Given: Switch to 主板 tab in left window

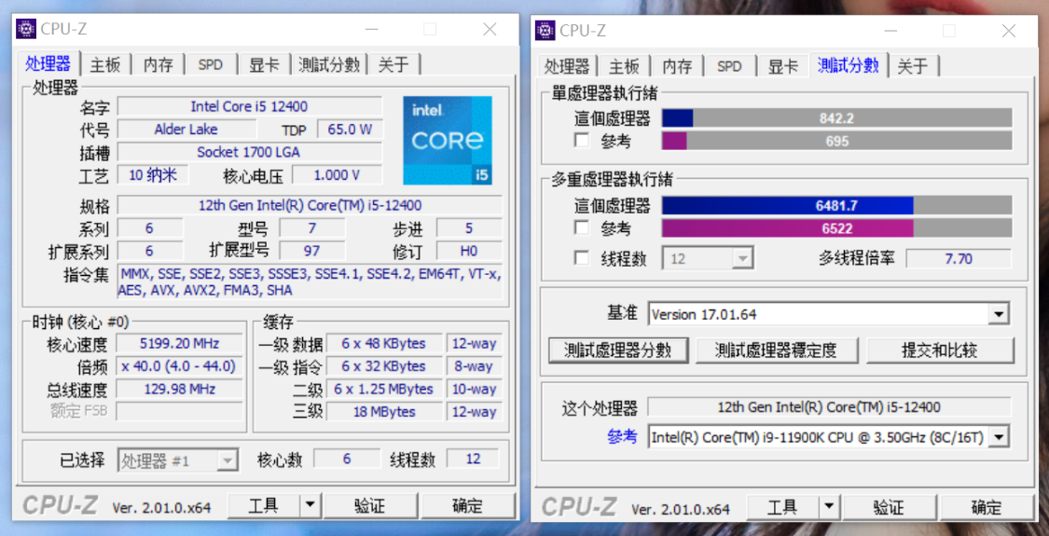Looking at the screenshot, I should (x=105, y=64).
